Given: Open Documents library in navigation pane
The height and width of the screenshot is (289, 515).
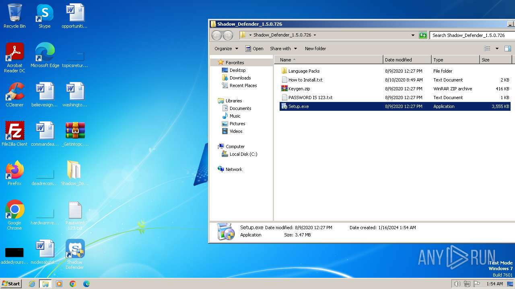Looking at the screenshot, I should (x=240, y=108).
